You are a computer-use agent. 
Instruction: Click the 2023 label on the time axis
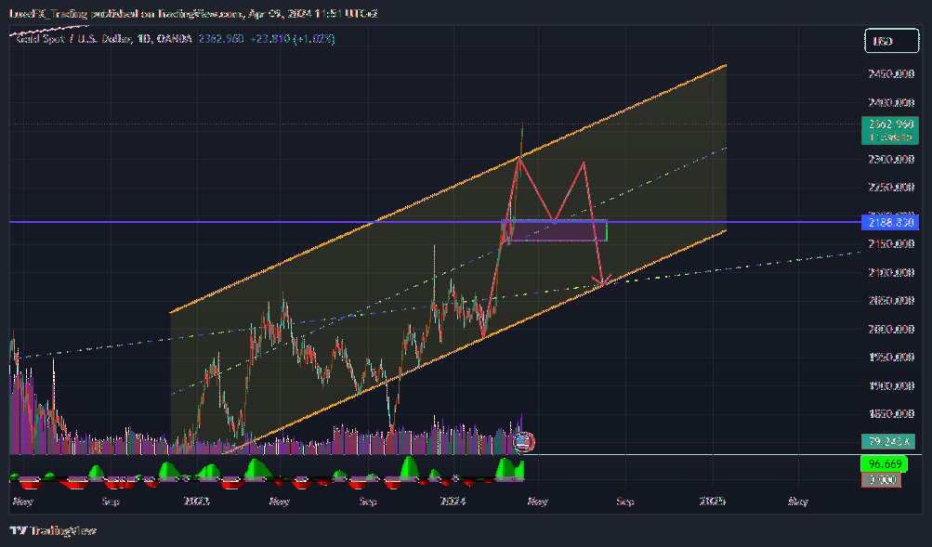(x=197, y=501)
